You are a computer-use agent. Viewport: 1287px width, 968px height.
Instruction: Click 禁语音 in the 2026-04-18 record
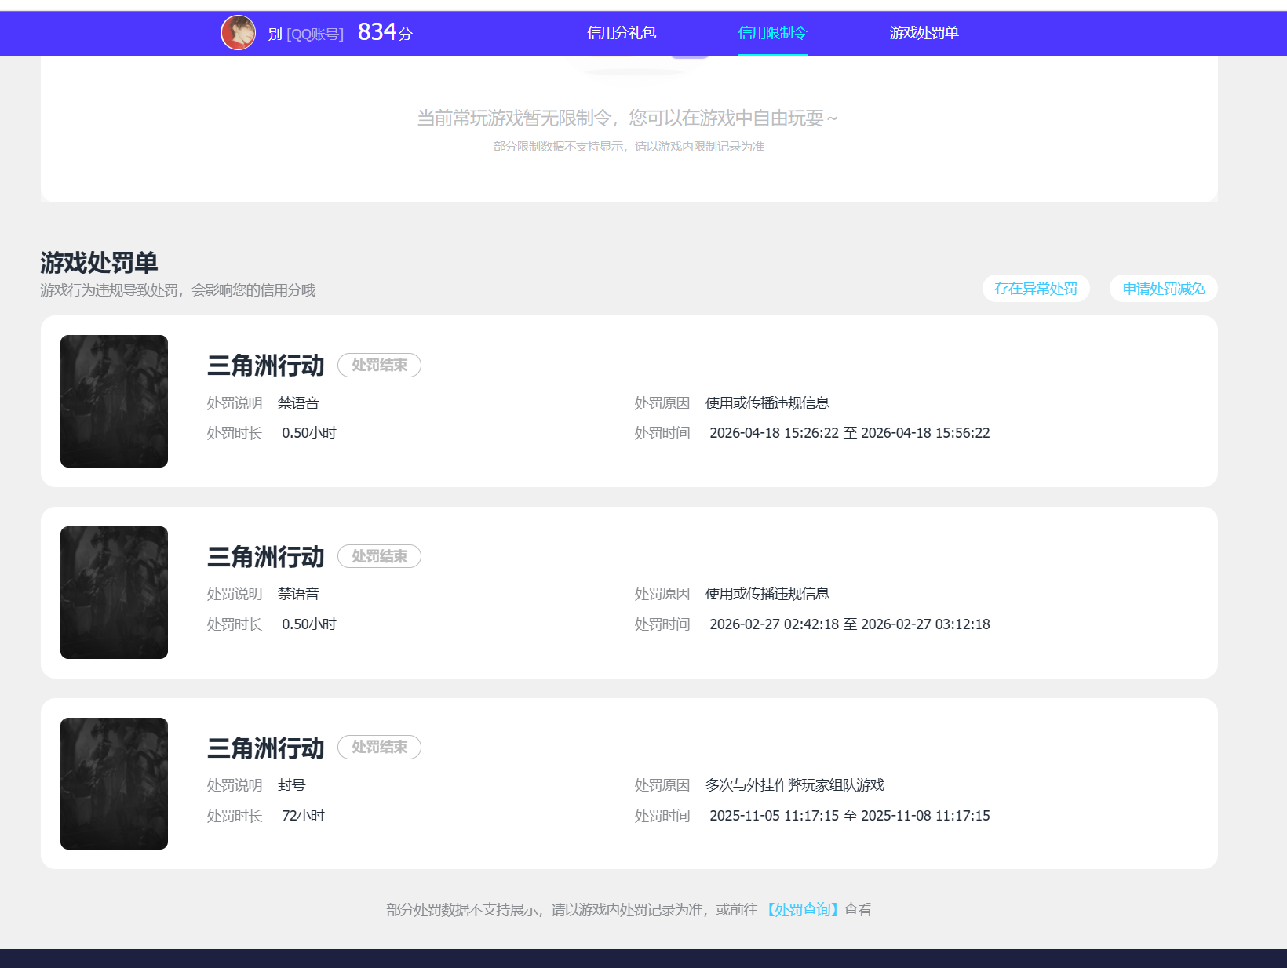(x=298, y=403)
